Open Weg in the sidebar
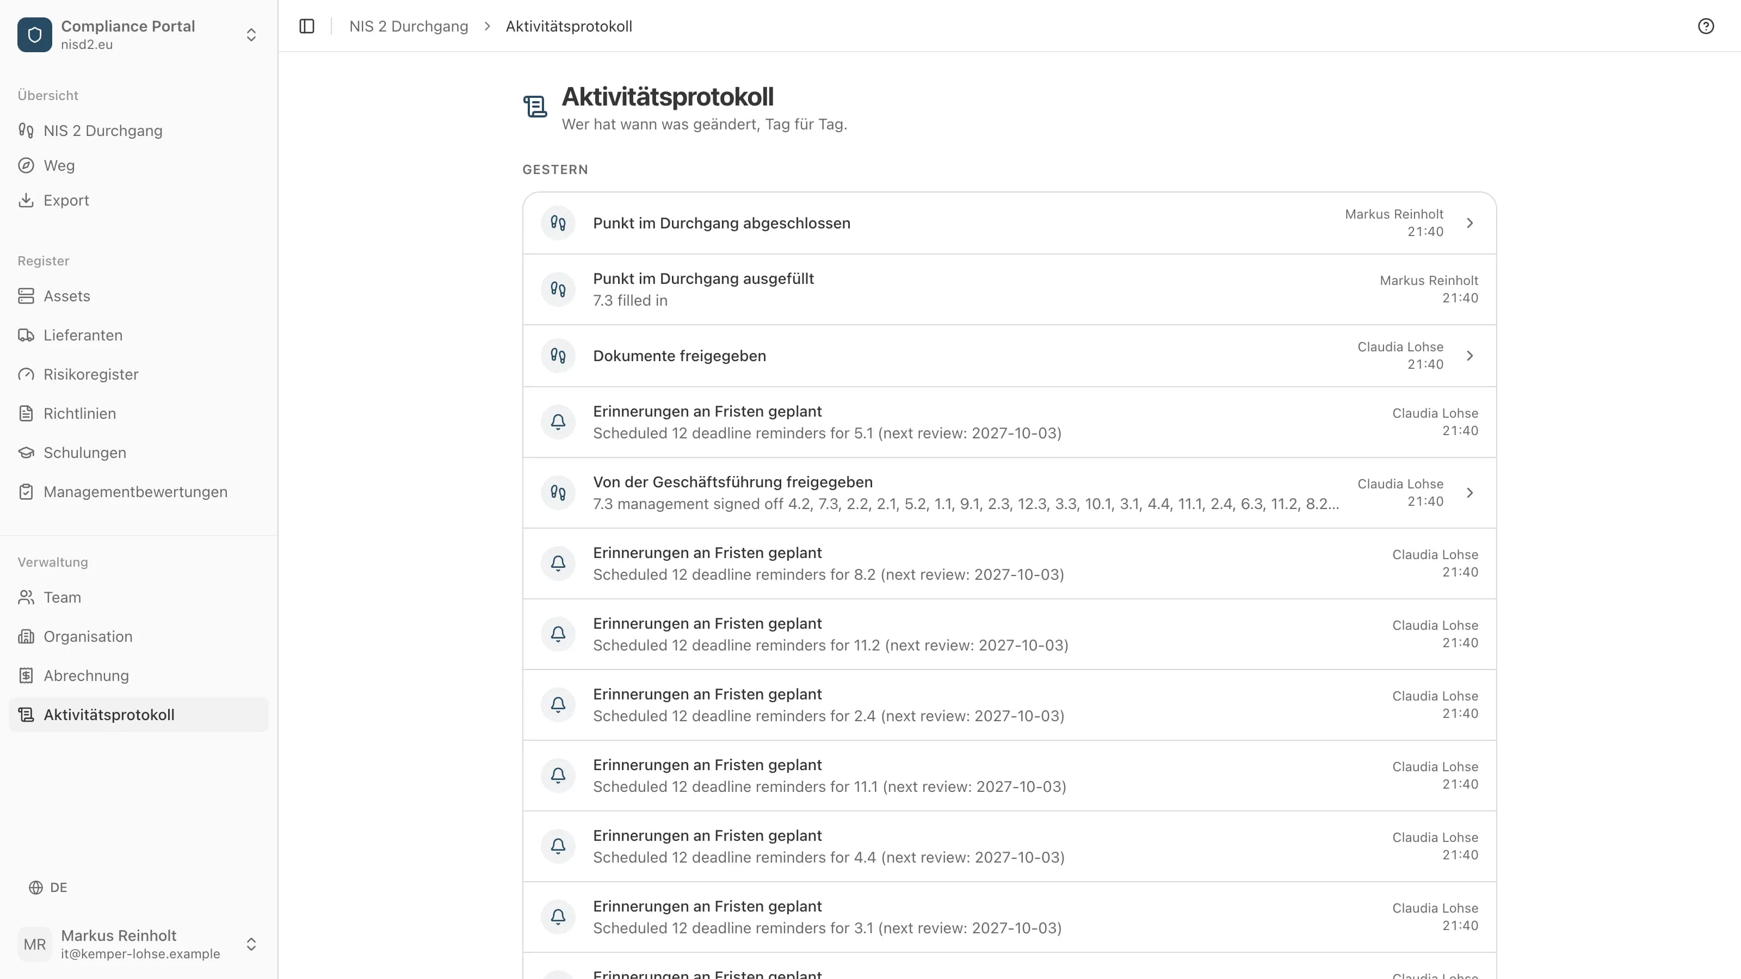The height and width of the screenshot is (979, 1741). (139, 165)
